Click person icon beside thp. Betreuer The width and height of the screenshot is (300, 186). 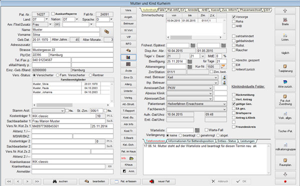click(x=224, y=82)
